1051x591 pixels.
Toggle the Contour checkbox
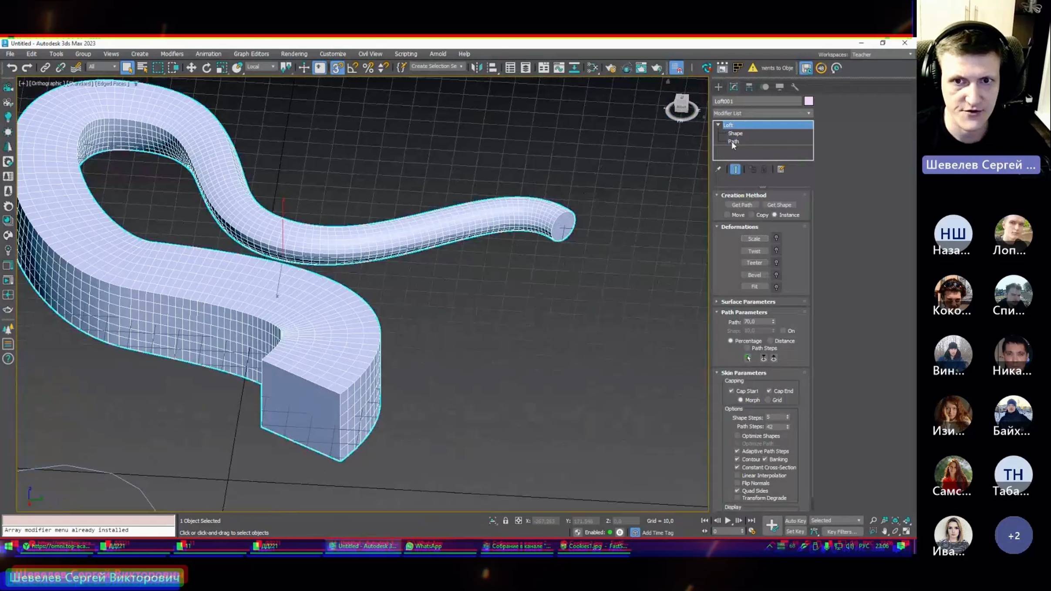click(737, 459)
